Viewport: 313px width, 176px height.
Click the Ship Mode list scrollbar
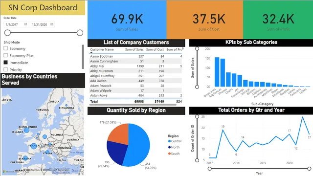click(83, 57)
